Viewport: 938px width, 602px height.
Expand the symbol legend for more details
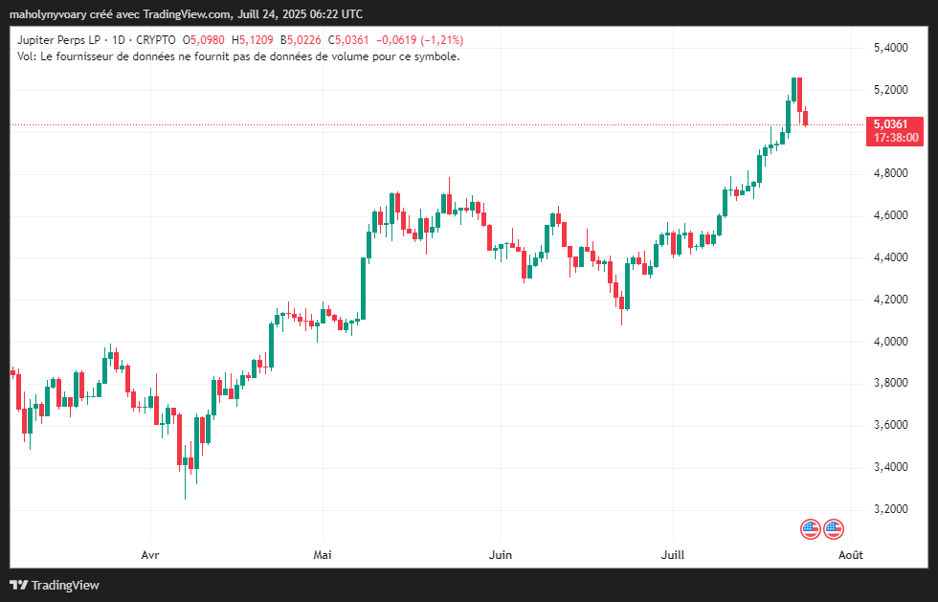click(57, 39)
